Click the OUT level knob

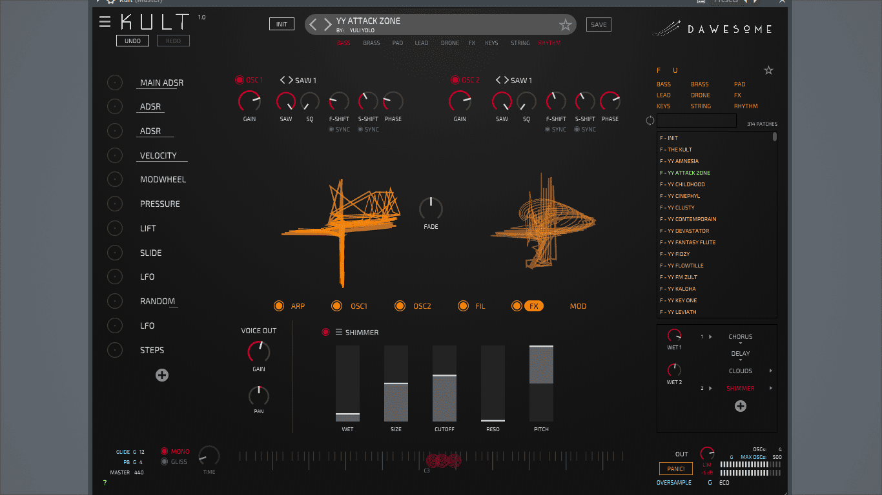707,454
